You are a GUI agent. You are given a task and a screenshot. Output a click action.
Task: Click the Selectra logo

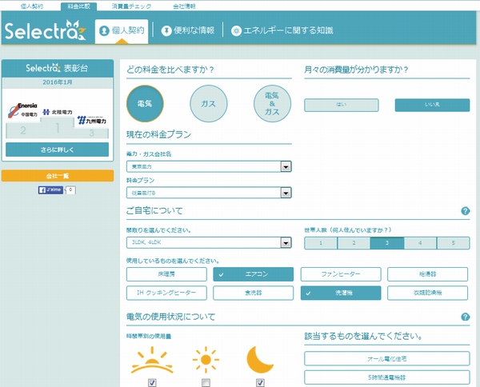pos(45,32)
